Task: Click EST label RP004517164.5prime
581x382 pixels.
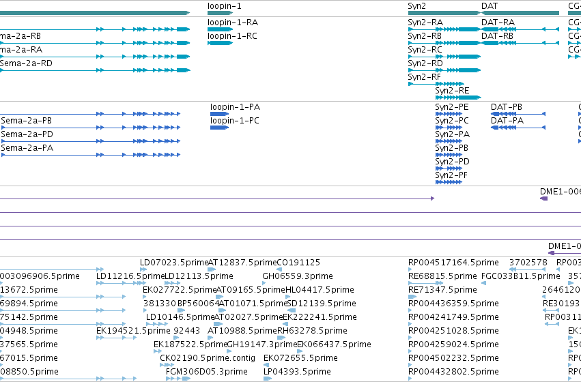Action: [x=453, y=263]
